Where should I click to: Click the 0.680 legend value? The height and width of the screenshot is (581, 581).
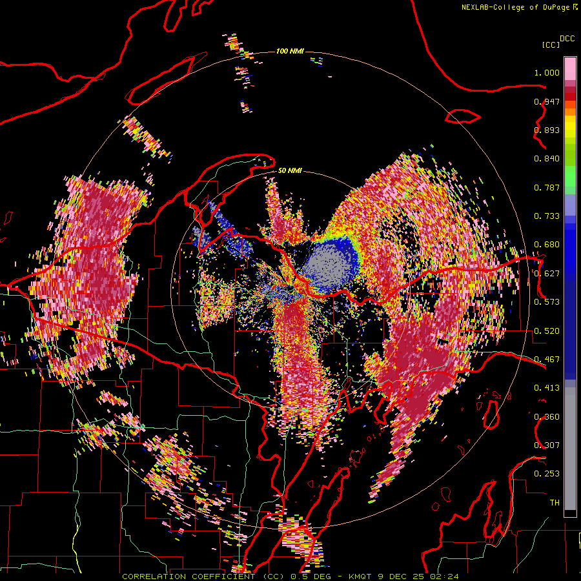pos(547,245)
